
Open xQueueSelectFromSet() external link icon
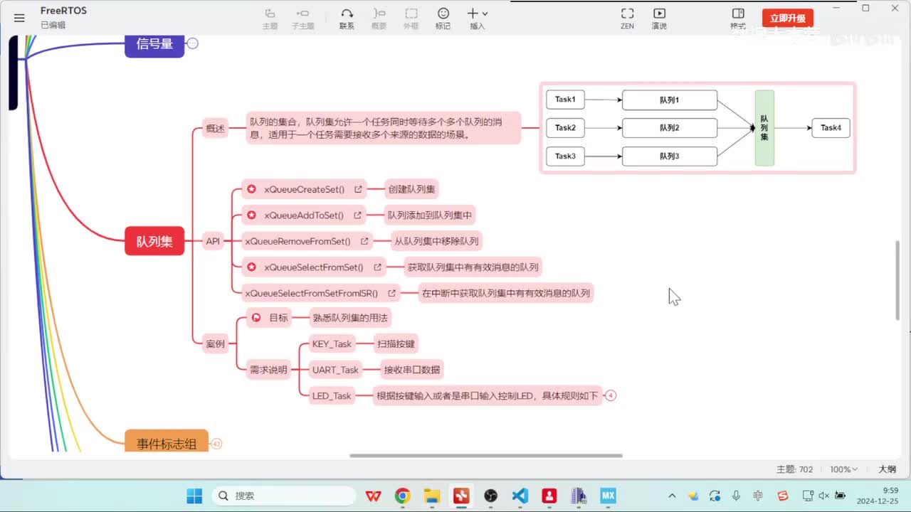pos(377,267)
